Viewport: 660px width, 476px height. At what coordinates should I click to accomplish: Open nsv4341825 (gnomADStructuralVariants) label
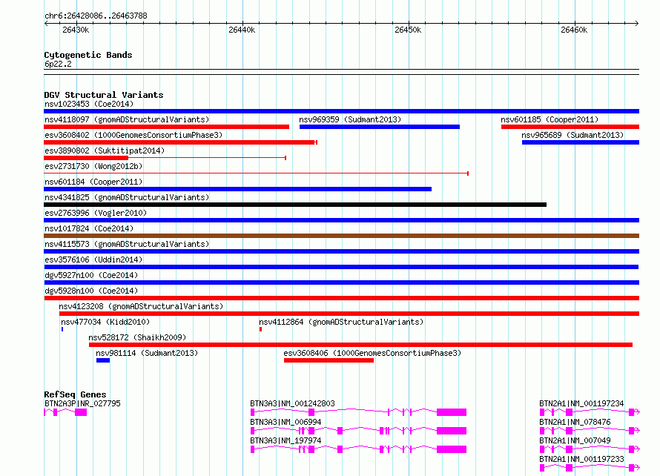pyautogui.click(x=127, y=197)
